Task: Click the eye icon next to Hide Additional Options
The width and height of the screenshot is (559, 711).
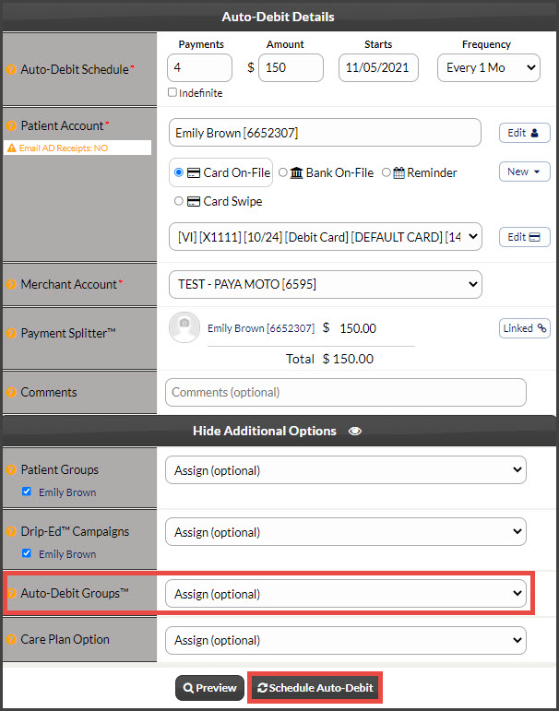Action: coord(355,431)
